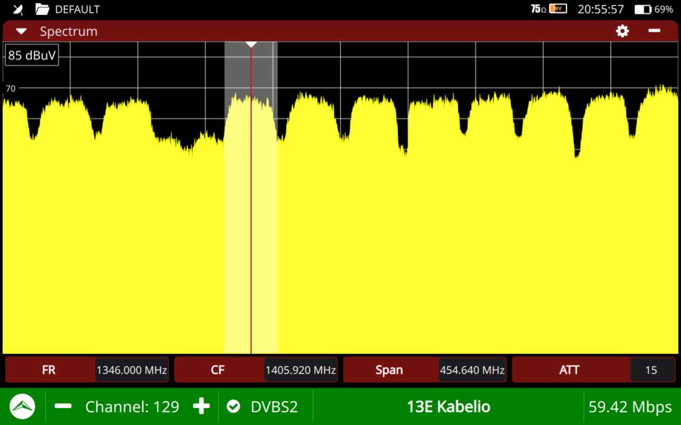Increase channel with the plus button
Image resolution: width=681 pixels, height=425 pixels.
(201, 406)
